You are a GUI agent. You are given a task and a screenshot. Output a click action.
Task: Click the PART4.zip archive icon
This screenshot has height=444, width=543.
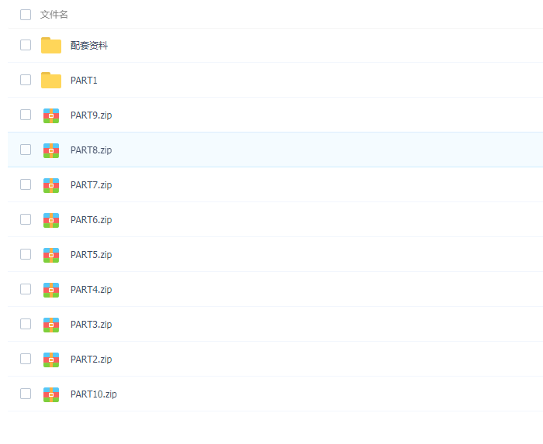(x=51, y=290)
